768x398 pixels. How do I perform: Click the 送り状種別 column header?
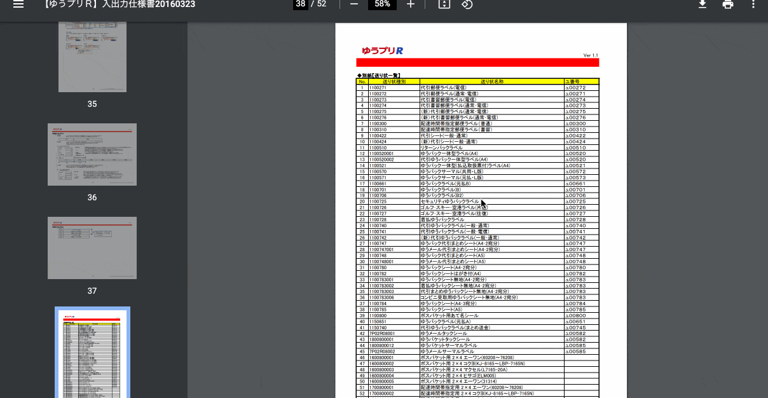(x=394, y=81)
